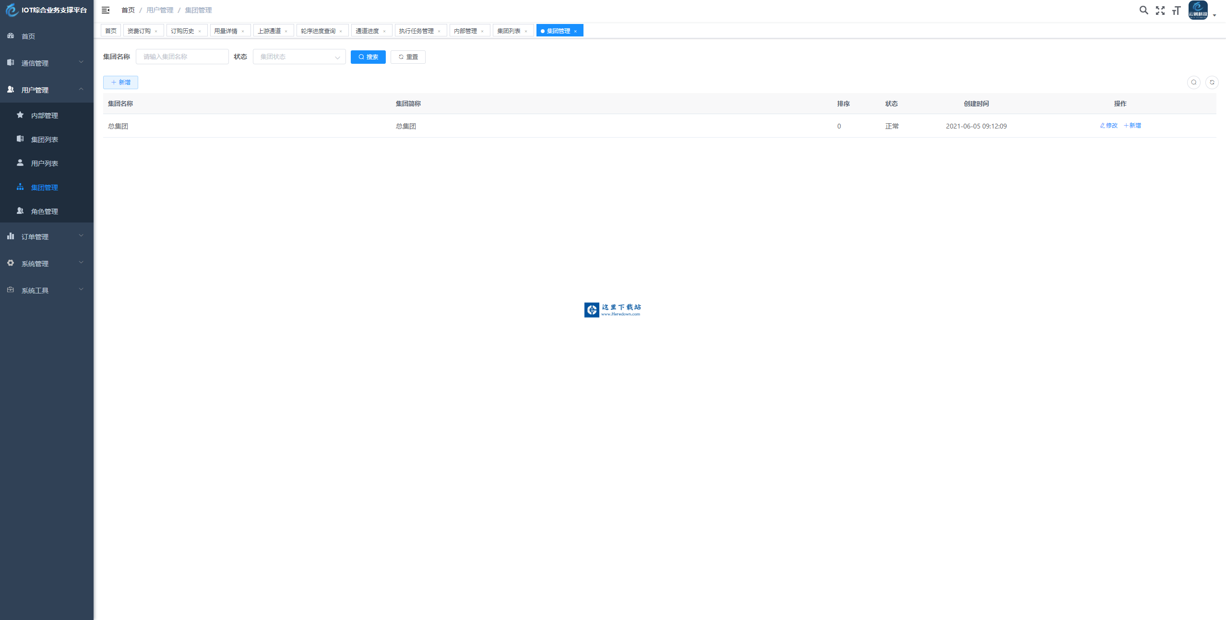Hide search bar using round magnifier icon
The image size is (1226, 620).
point(1193,82)
